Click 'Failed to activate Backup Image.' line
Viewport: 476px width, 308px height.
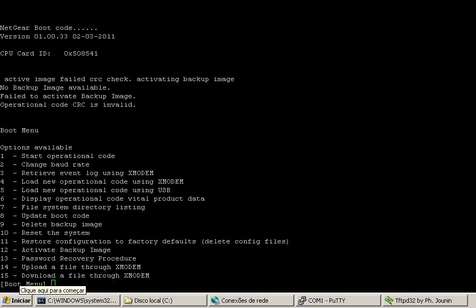68,96
